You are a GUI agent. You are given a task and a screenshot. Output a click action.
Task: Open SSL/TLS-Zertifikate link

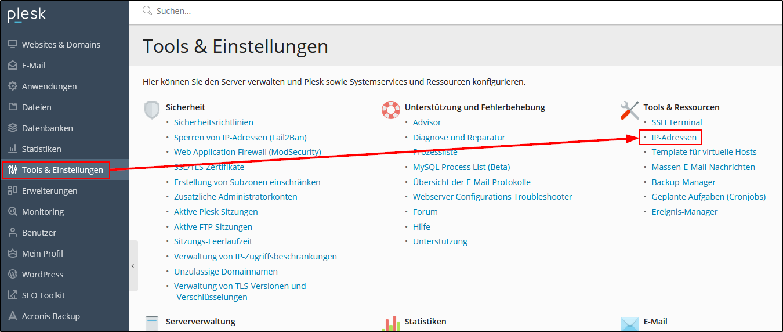click(x=209, y=167)
